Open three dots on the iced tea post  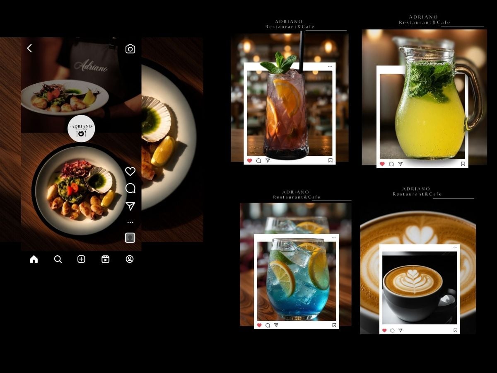[x=330, y=66]
